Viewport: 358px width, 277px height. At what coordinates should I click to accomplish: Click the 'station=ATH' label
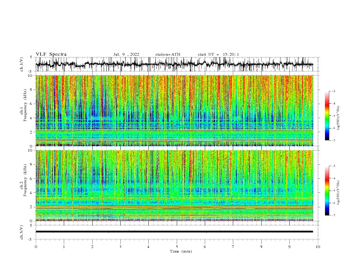coord(168,54)
